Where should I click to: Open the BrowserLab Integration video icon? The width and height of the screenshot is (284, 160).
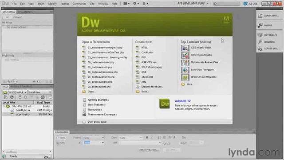185,77
